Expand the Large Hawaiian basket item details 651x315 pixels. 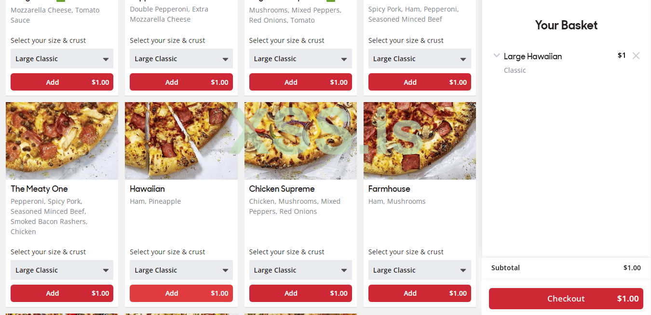tap(497, 56)
